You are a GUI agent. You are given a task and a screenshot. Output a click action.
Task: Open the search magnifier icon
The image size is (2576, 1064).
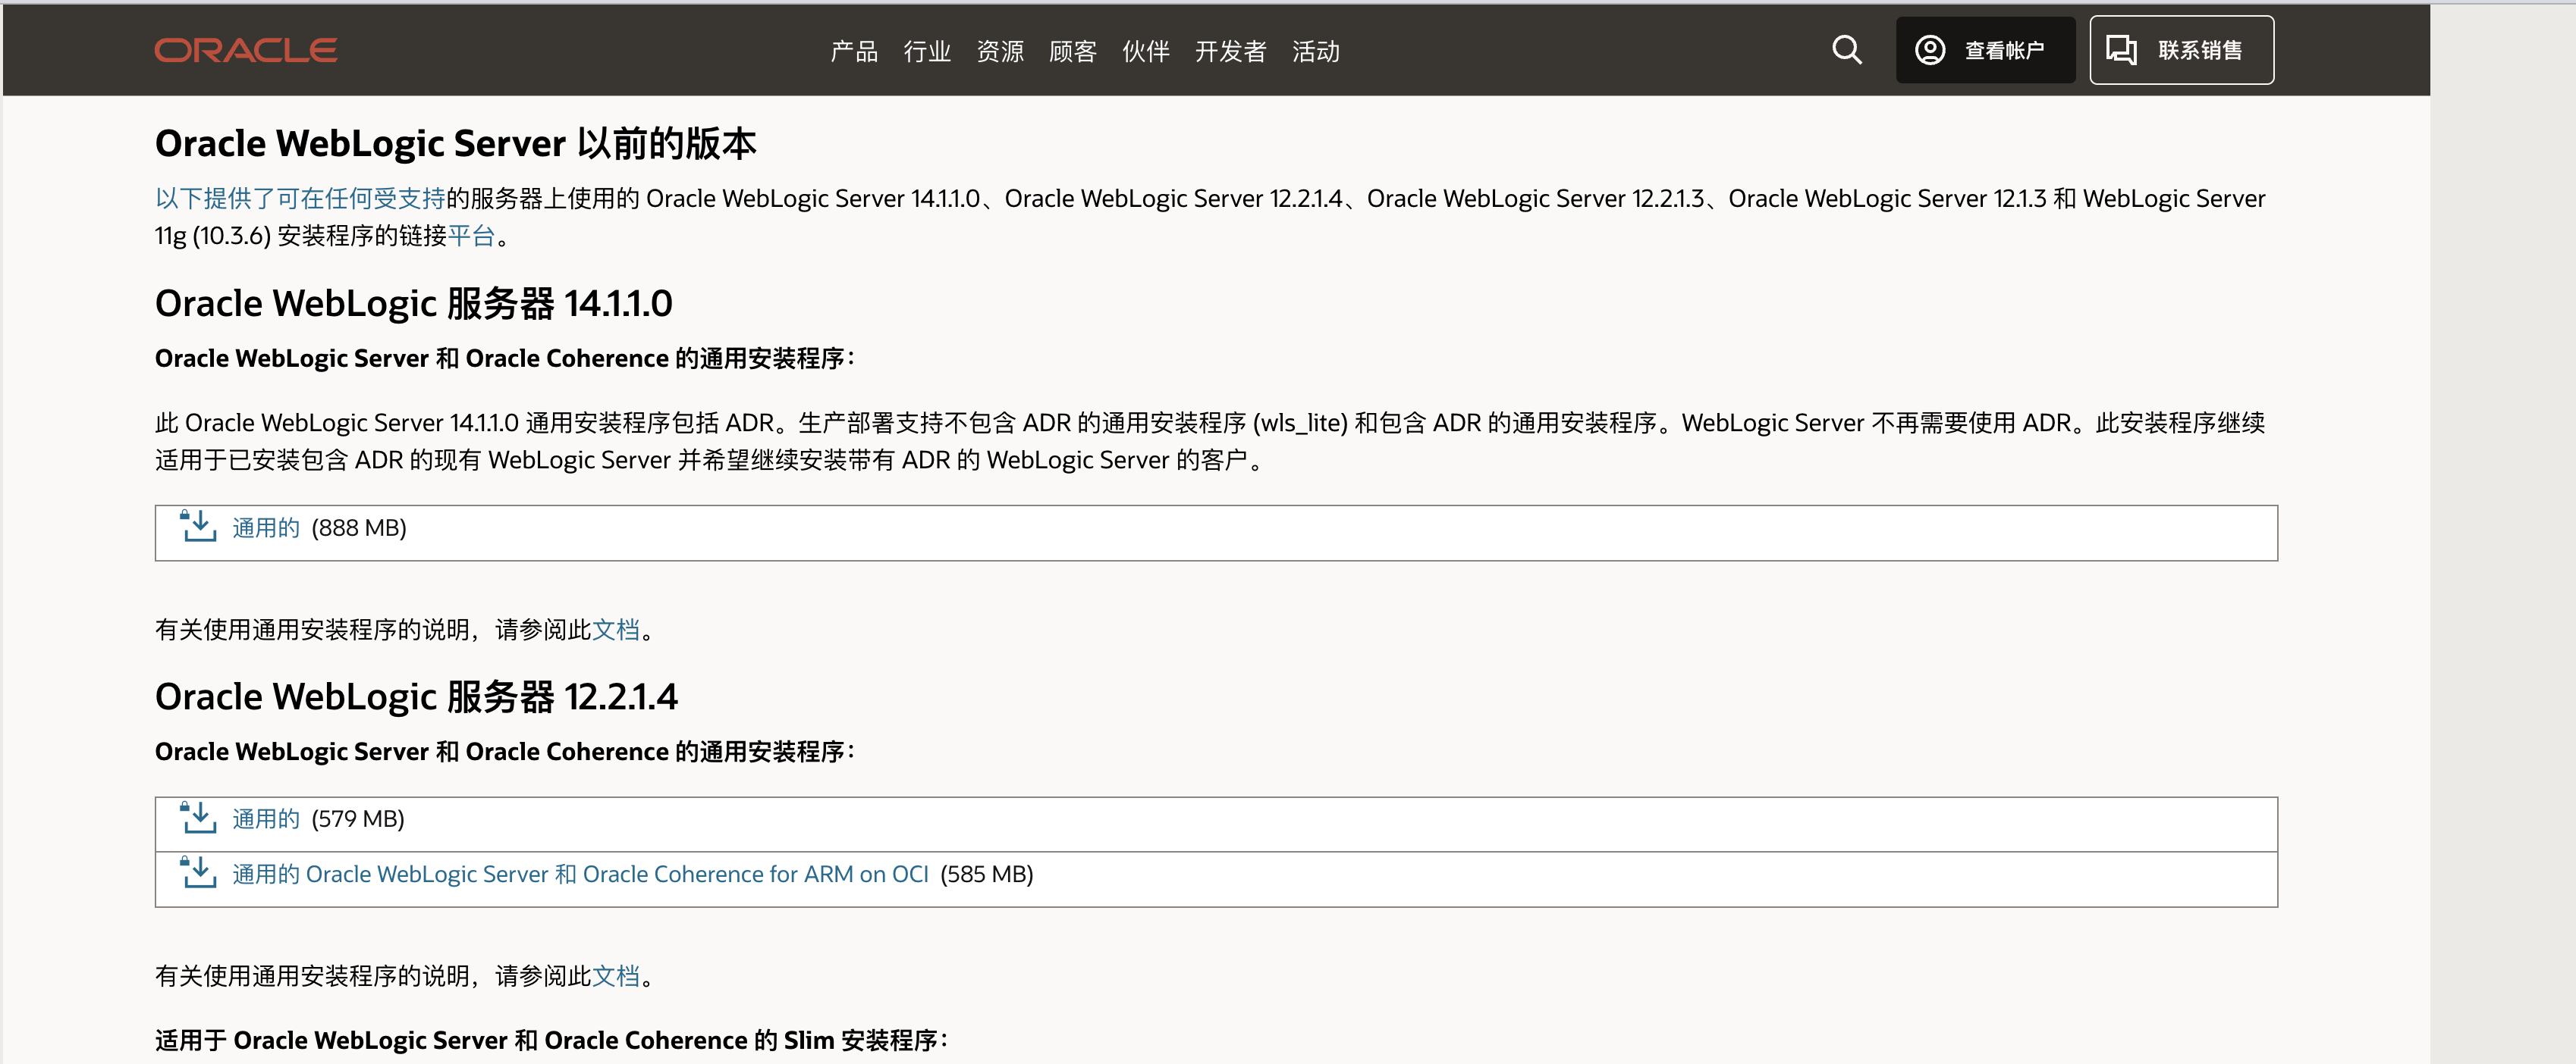pos(1846,50)
